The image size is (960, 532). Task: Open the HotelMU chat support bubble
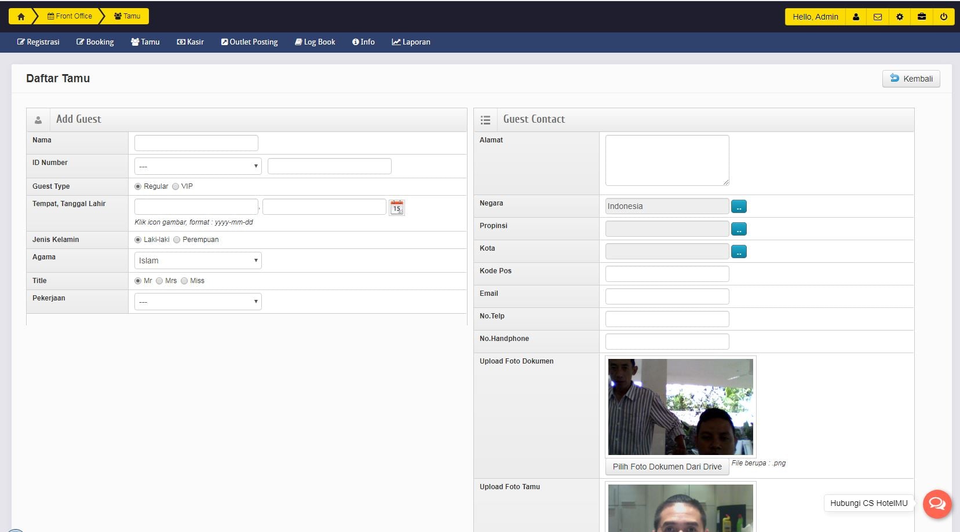tap(937, 504)
